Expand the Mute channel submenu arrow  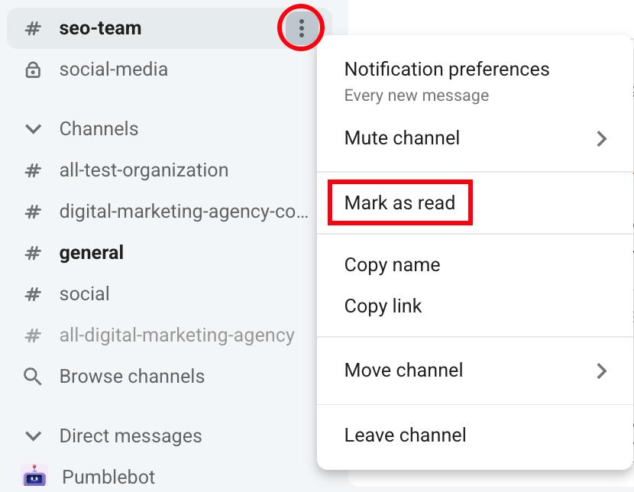point(602,139)
